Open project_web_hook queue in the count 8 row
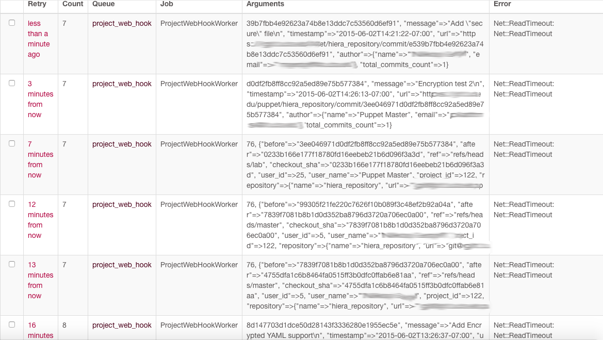 coord(122,325)
